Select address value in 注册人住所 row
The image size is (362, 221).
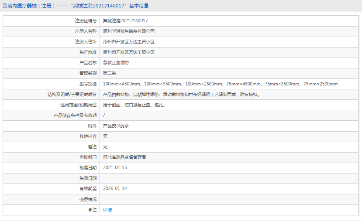pos(129,42)
